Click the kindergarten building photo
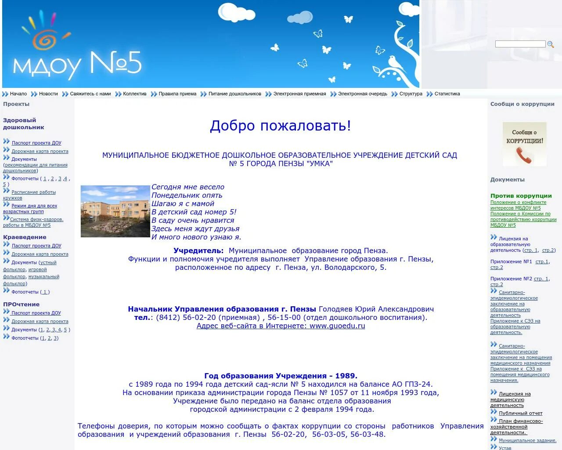Screen dimensions: 562x450 pyautogui.click(x=115, y=211)
